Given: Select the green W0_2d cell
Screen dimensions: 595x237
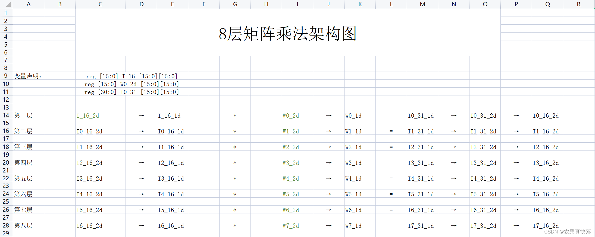Looking at the screenshot, I should pos(291,116).
